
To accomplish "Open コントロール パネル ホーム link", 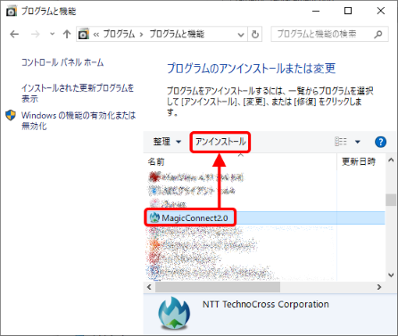I will click(62, 62).
